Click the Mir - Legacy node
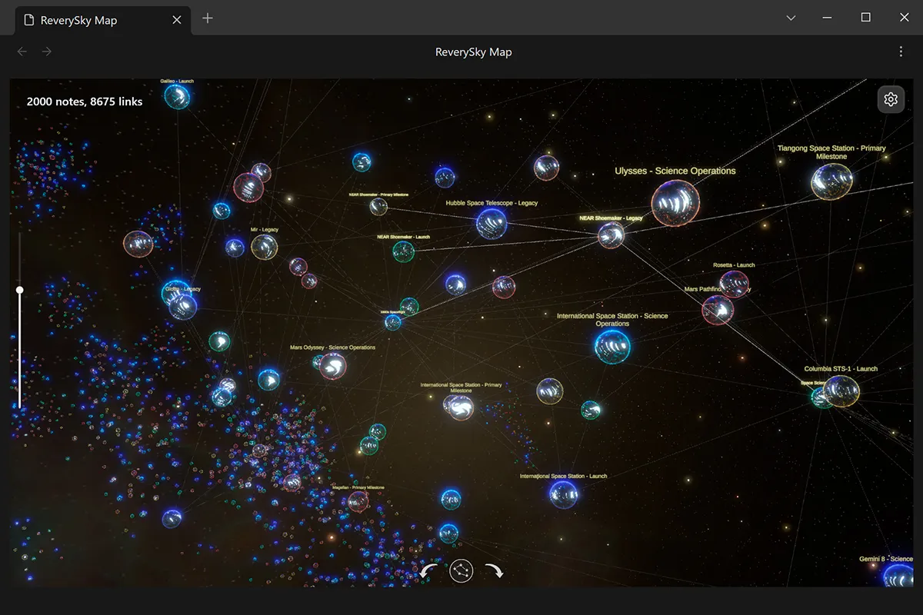The width and height of the screenshot is (923, 615). [x=264, y=247]
